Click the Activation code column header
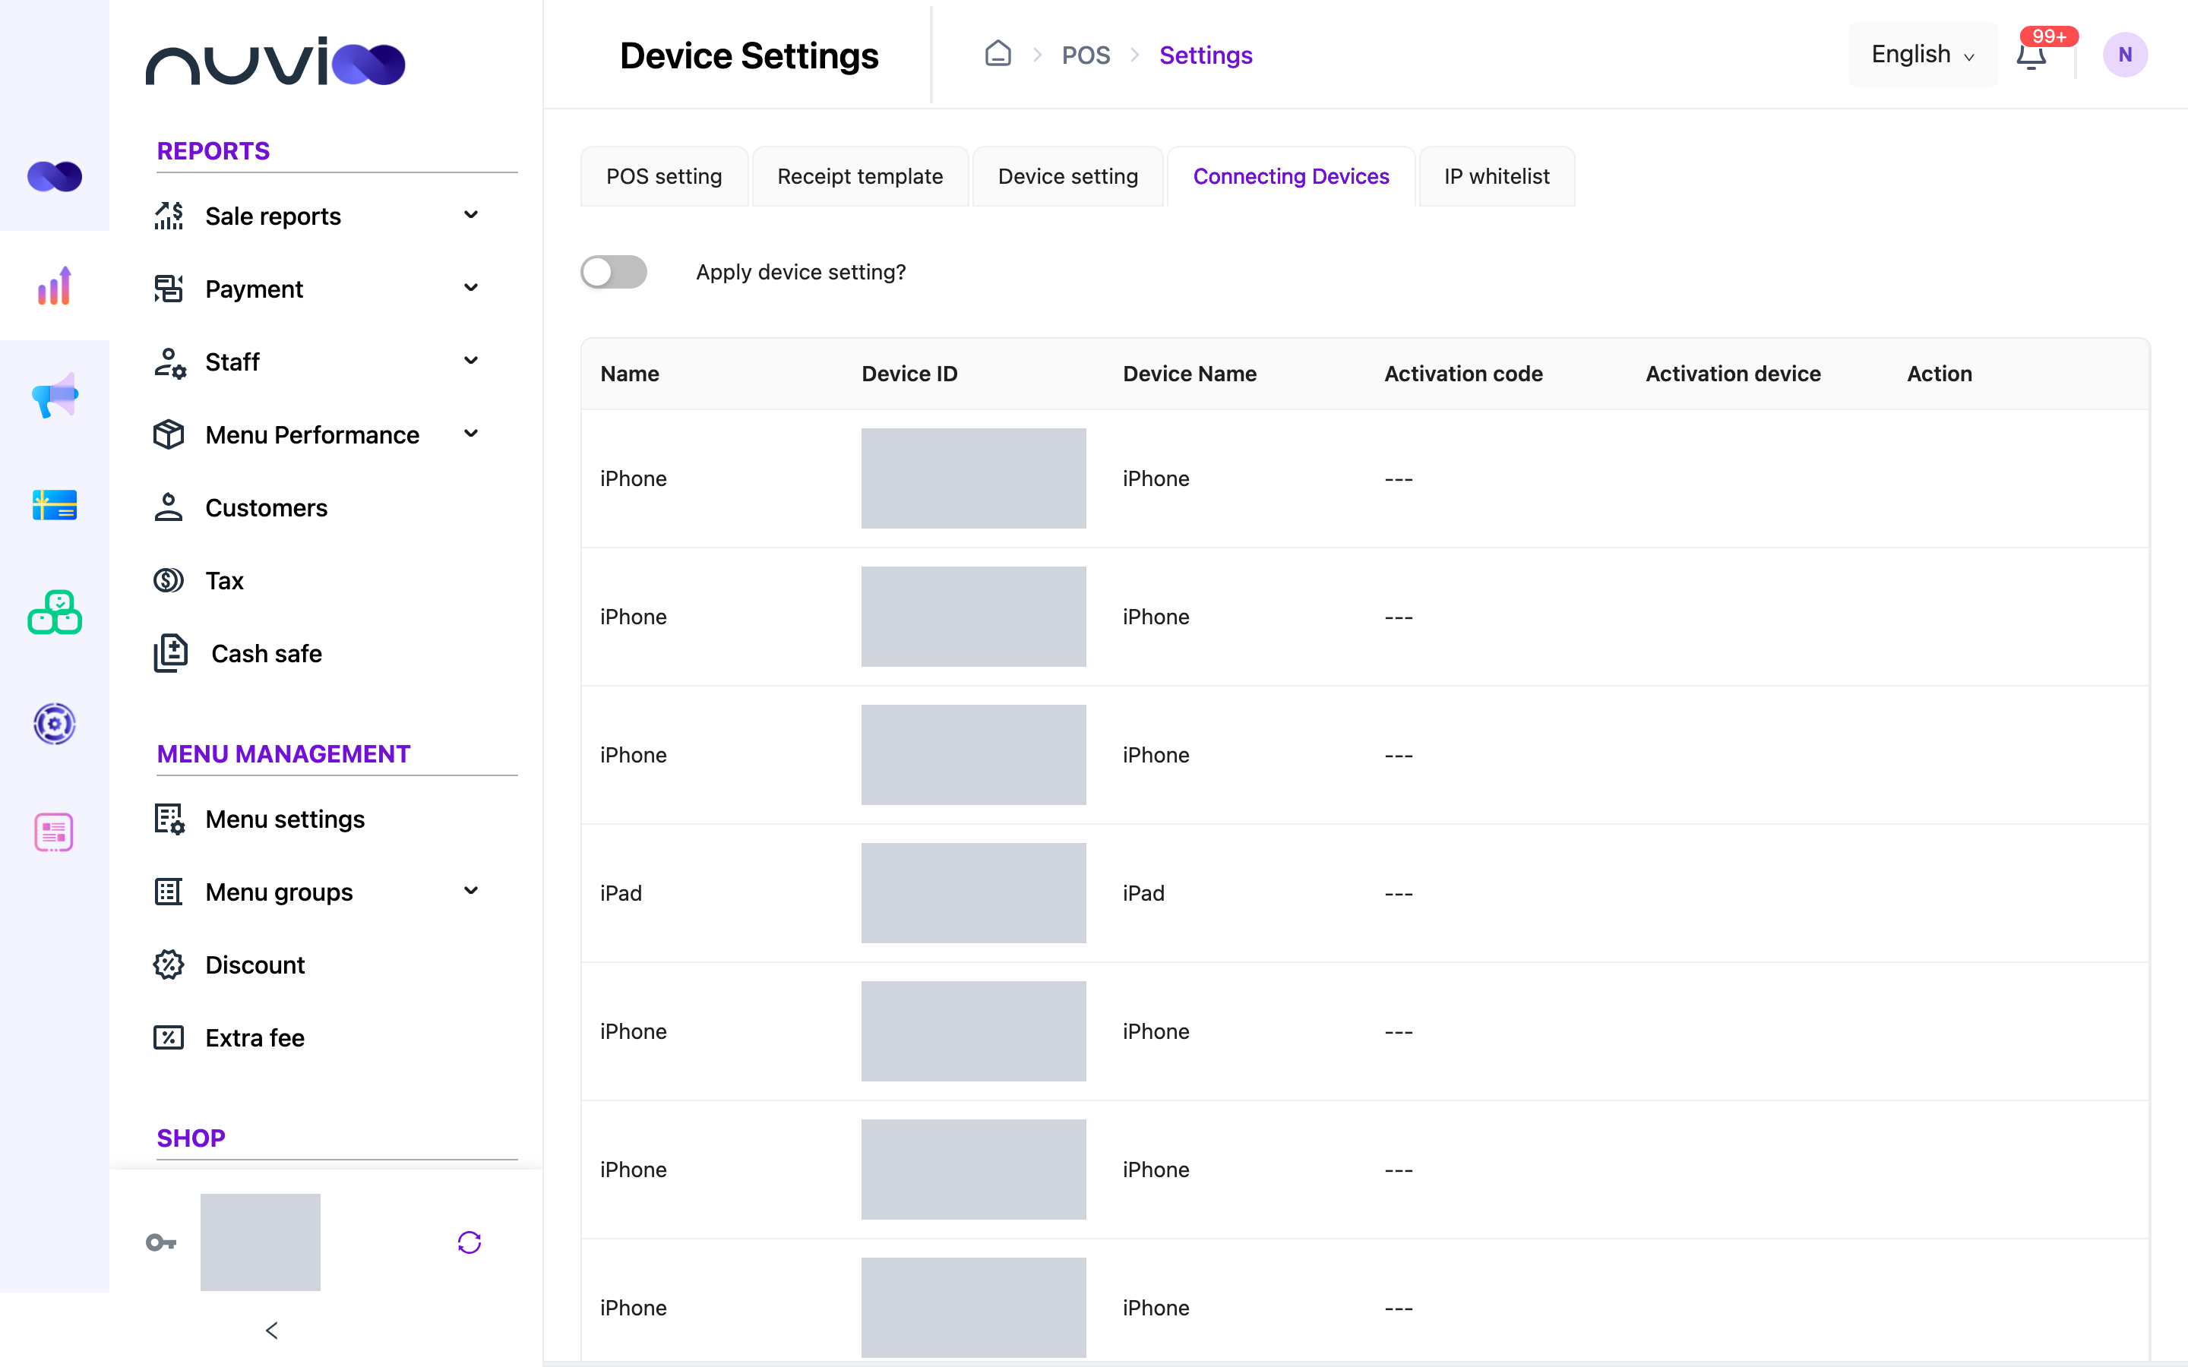 [1463, 374]
